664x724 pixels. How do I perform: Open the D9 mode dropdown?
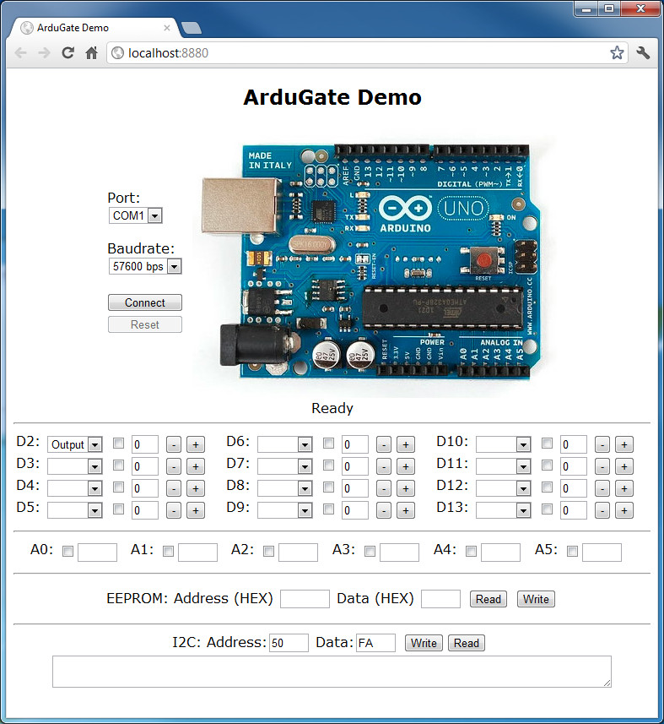tap(285, 510)
